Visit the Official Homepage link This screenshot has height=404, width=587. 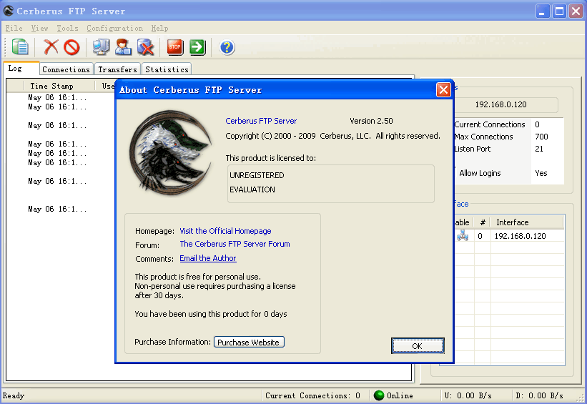[x=225, y=231]
